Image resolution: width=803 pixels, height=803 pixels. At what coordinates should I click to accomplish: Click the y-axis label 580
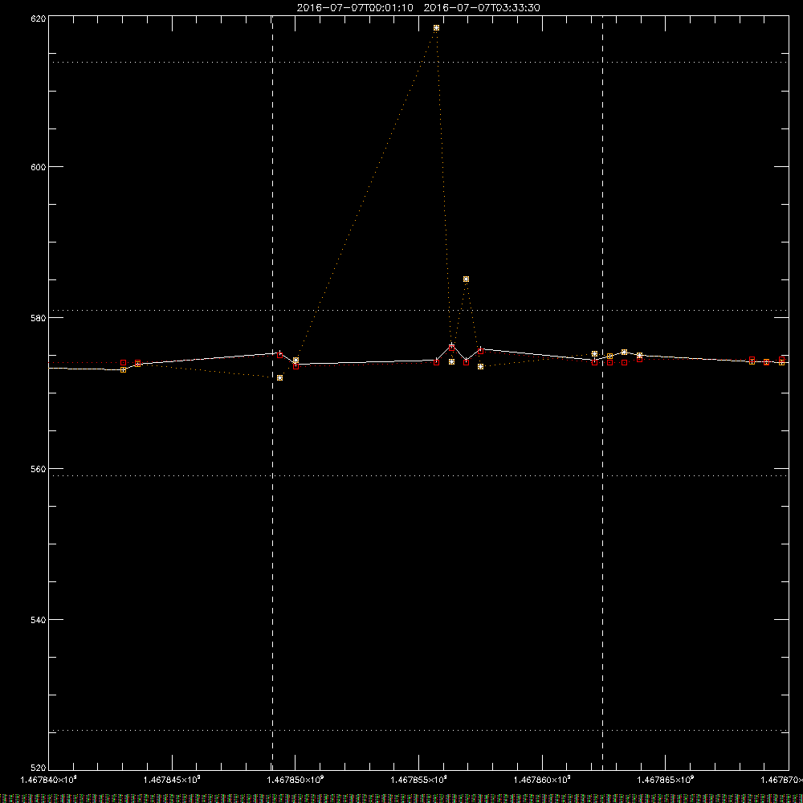point(39,318)
